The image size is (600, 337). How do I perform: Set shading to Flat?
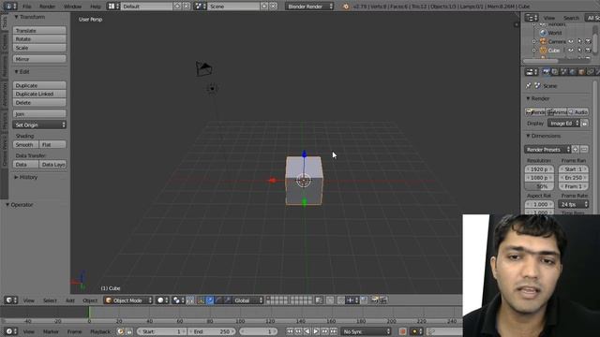52,144
